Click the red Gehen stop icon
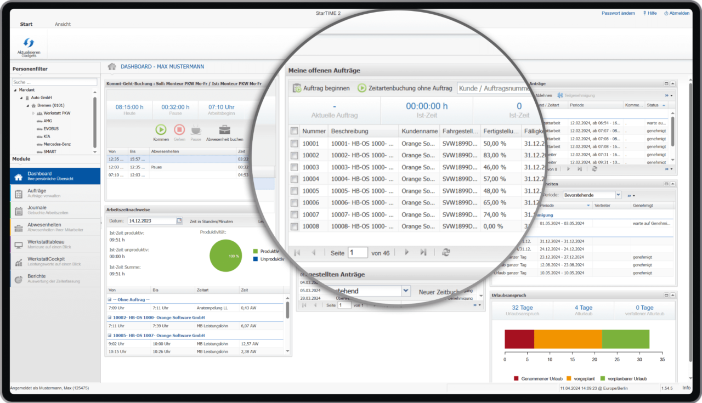Screen dimensions: 702x403 tap(179, 128)
